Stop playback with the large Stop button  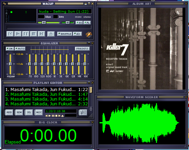[x=33, y=34]
